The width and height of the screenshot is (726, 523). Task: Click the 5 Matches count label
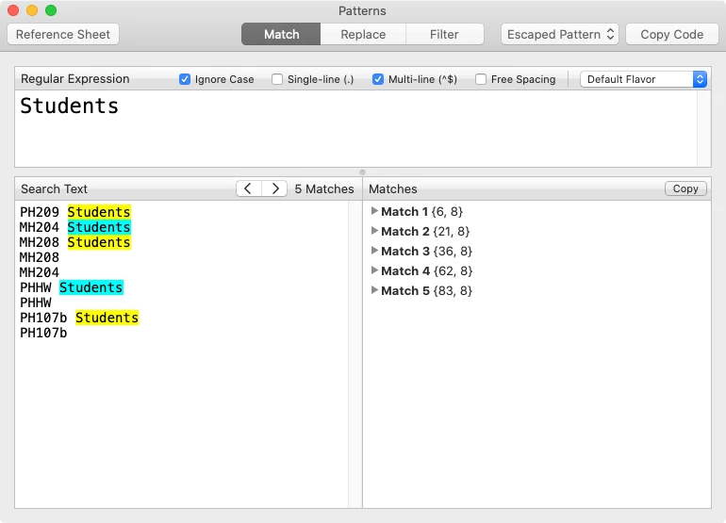(x=324, y=188)
